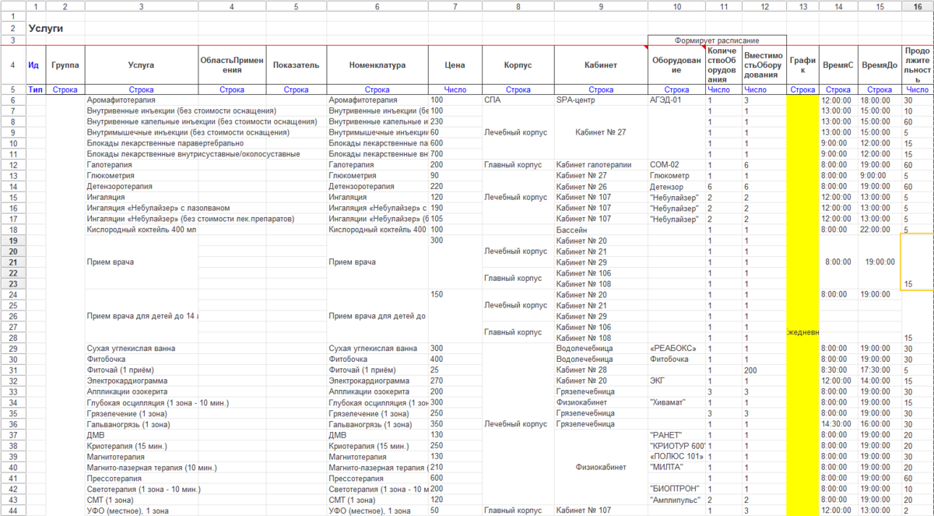Select the 'ОбластьПрименения' header cell
Image resolution: width=934 pixels, height=516 pixels.
pos(232,65)
